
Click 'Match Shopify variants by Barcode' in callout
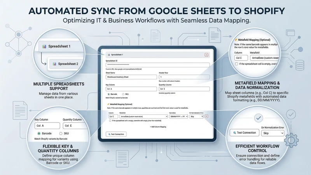point(51,139)
